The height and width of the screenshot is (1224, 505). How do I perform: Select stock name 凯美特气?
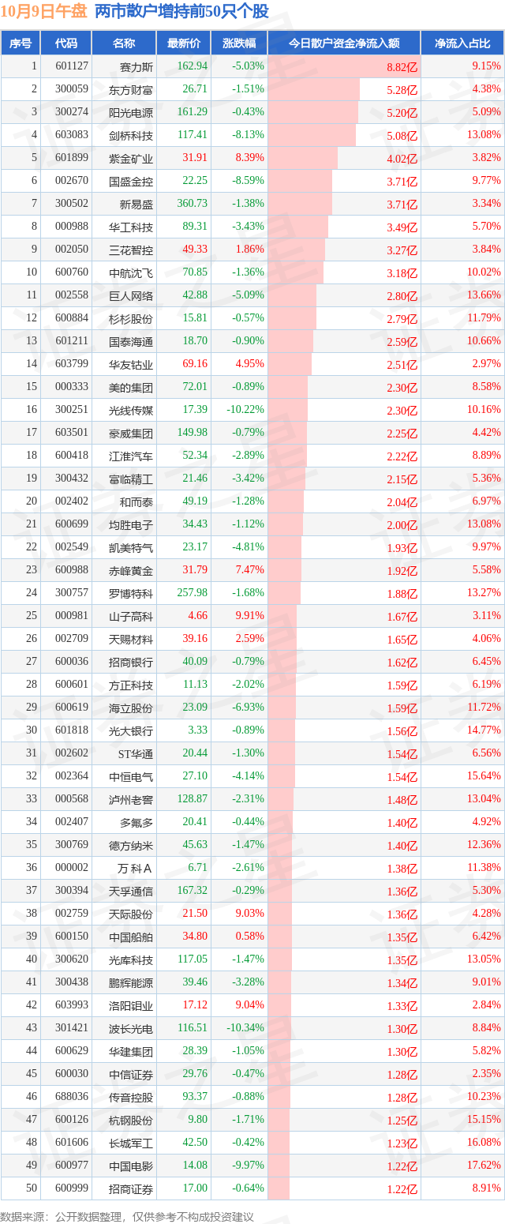(131, 547)
